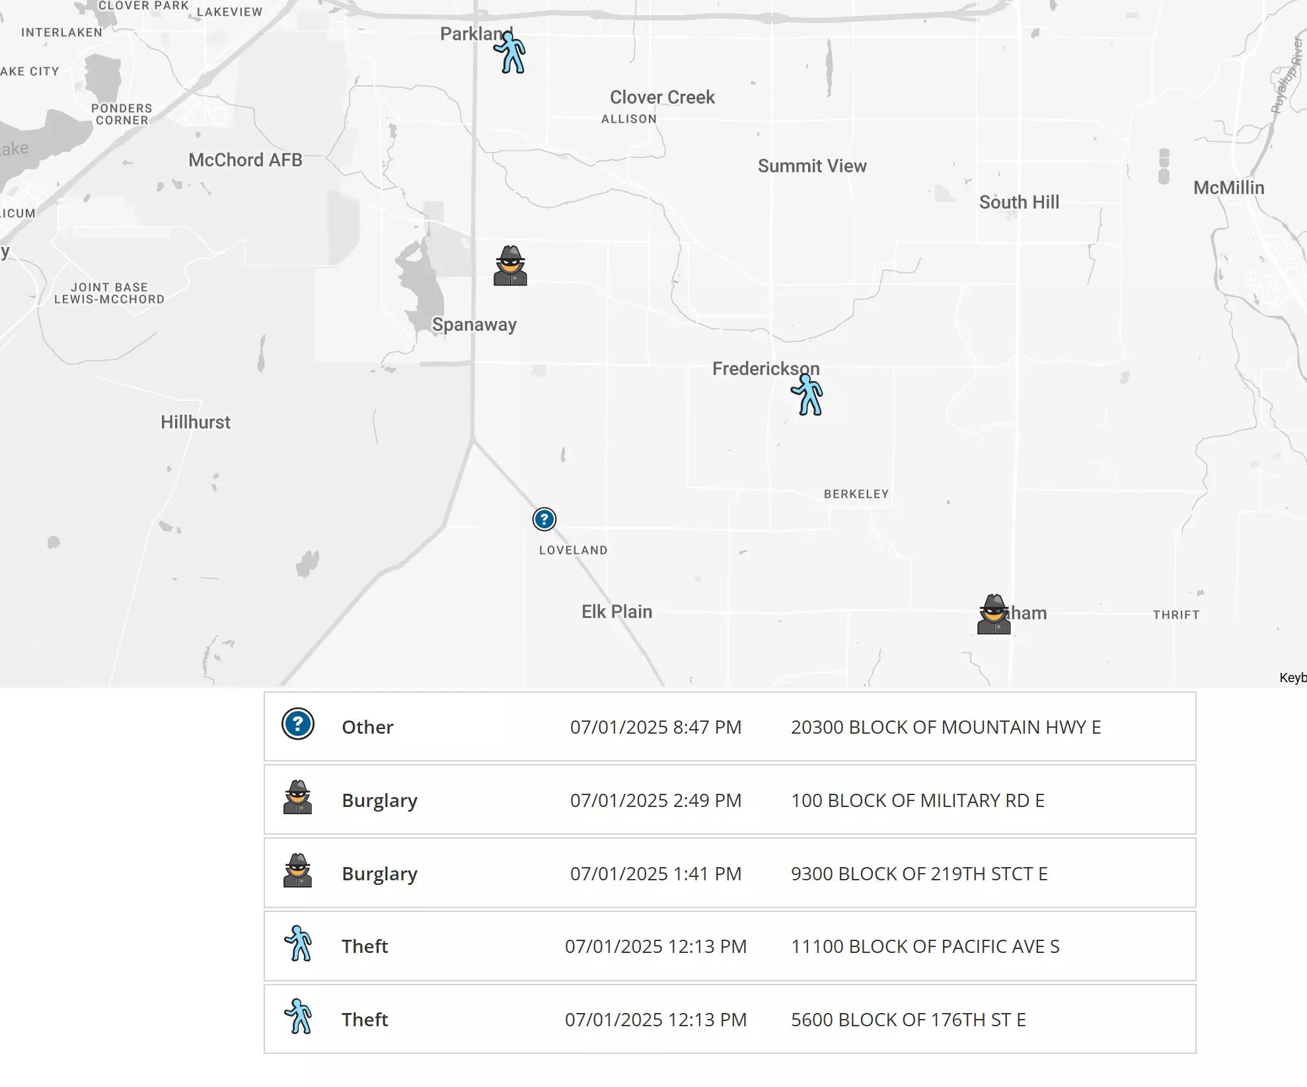The image size is (1307, 1087).
Task: Select 'Theft' label in 176th St row
Action: (365, 1020)
